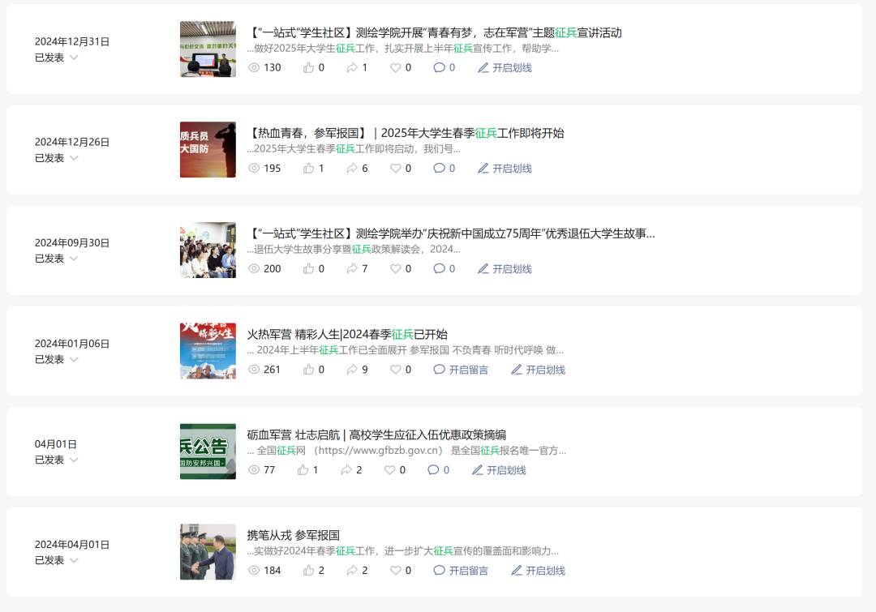876x612 pixels.
Task: Open the red saluting soldier thumbnail
Action: (x=208, y=150)
